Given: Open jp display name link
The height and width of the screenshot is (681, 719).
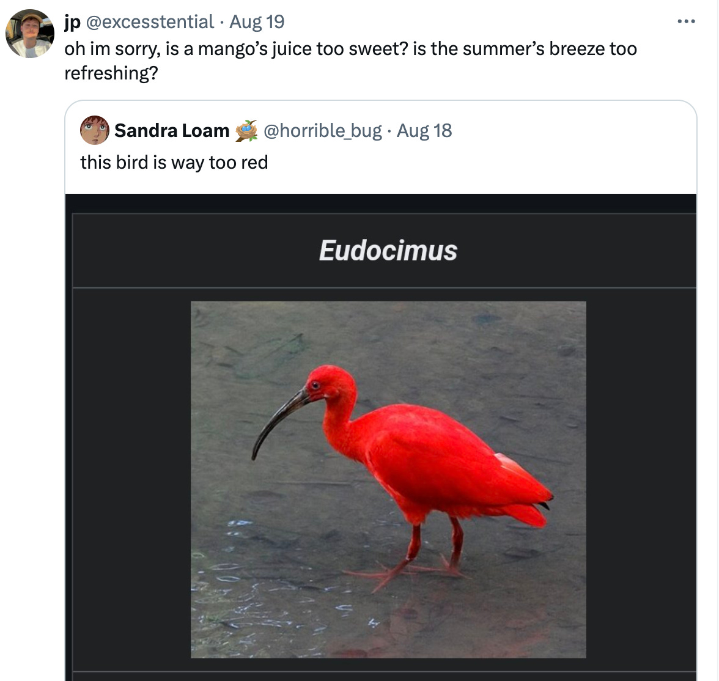Looking at the screenshot, I should [72, 21].
